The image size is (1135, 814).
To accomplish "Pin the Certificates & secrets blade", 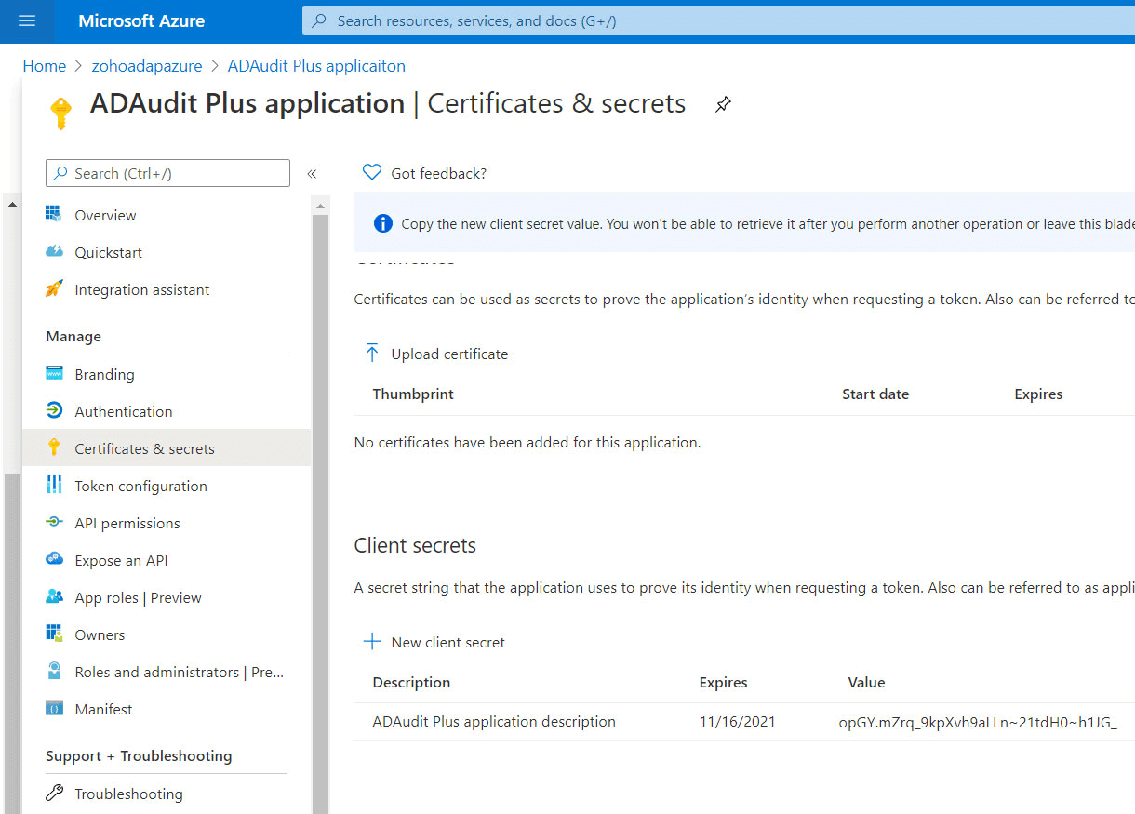I will [x=723, y=104].
